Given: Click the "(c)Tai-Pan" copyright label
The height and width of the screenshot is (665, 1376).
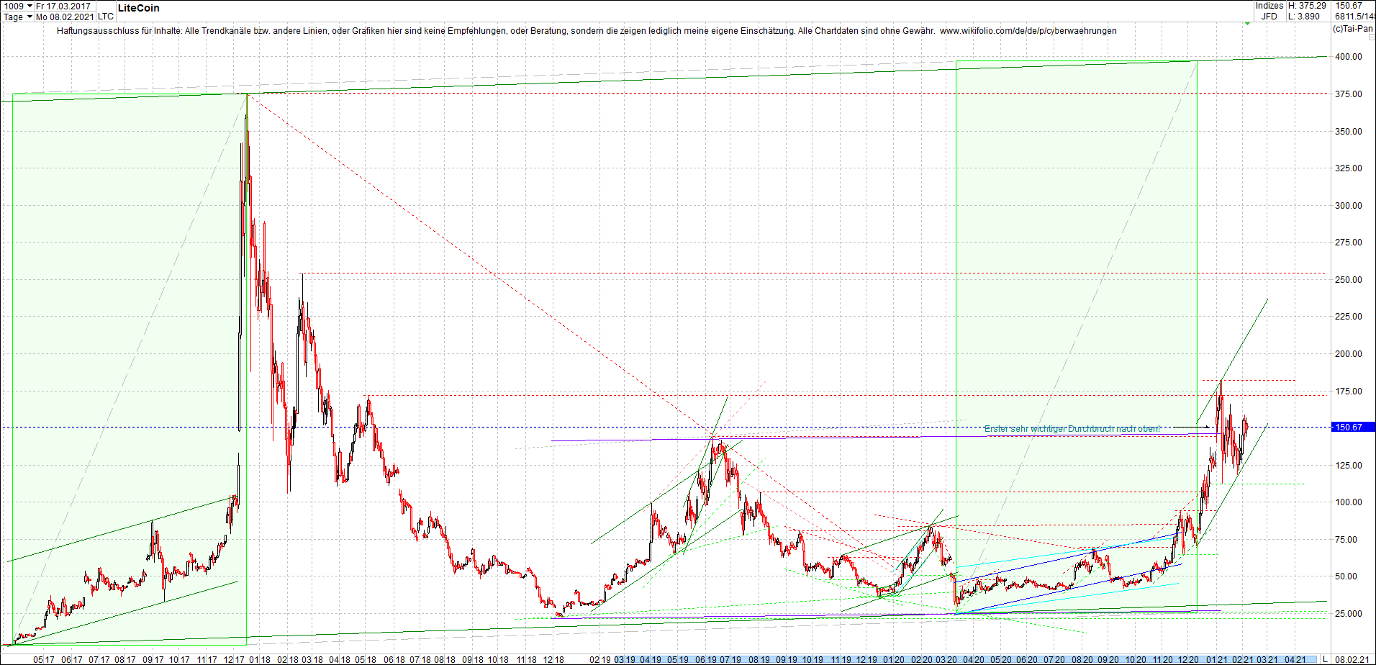Looking at the screenshot, I should 1353,29.
